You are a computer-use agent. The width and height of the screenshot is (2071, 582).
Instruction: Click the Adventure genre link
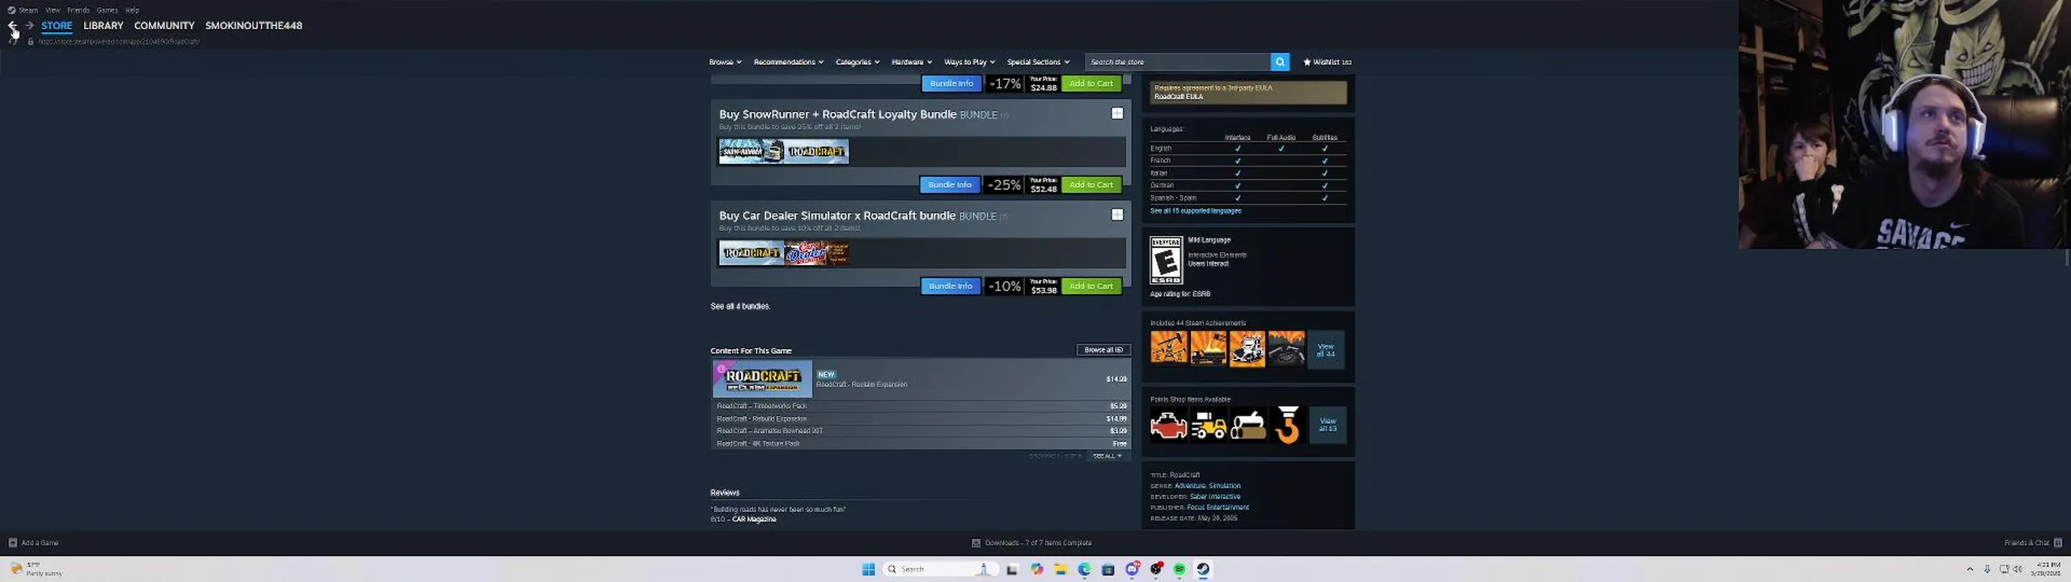point(1189,486)
